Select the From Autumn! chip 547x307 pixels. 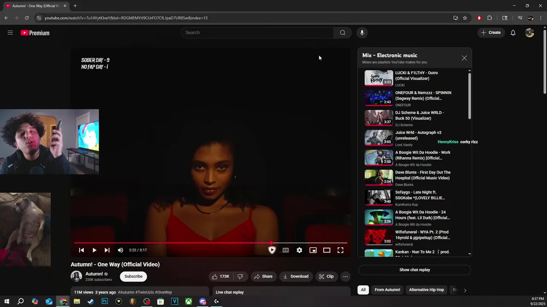[387, 290]
